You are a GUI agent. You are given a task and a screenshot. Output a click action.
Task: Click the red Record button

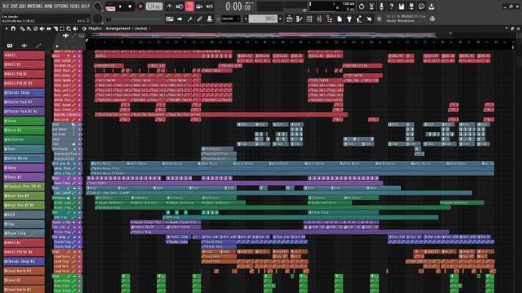pyautogui.click(x=139, y=6)
